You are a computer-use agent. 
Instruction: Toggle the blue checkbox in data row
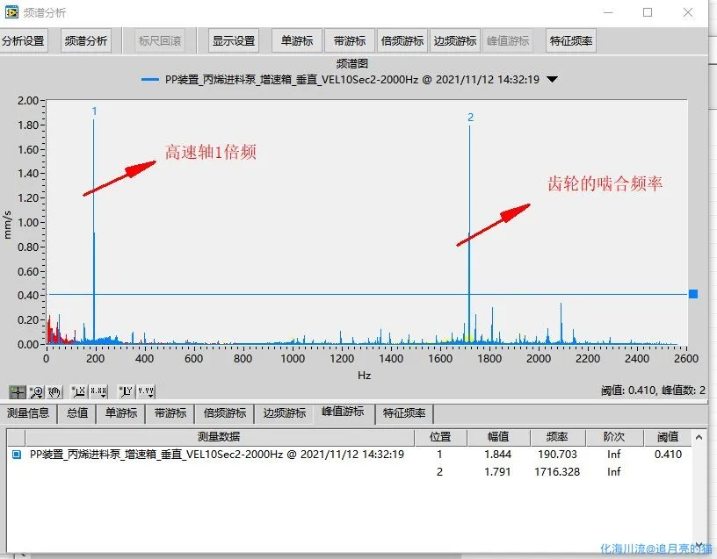click(17, 455)
